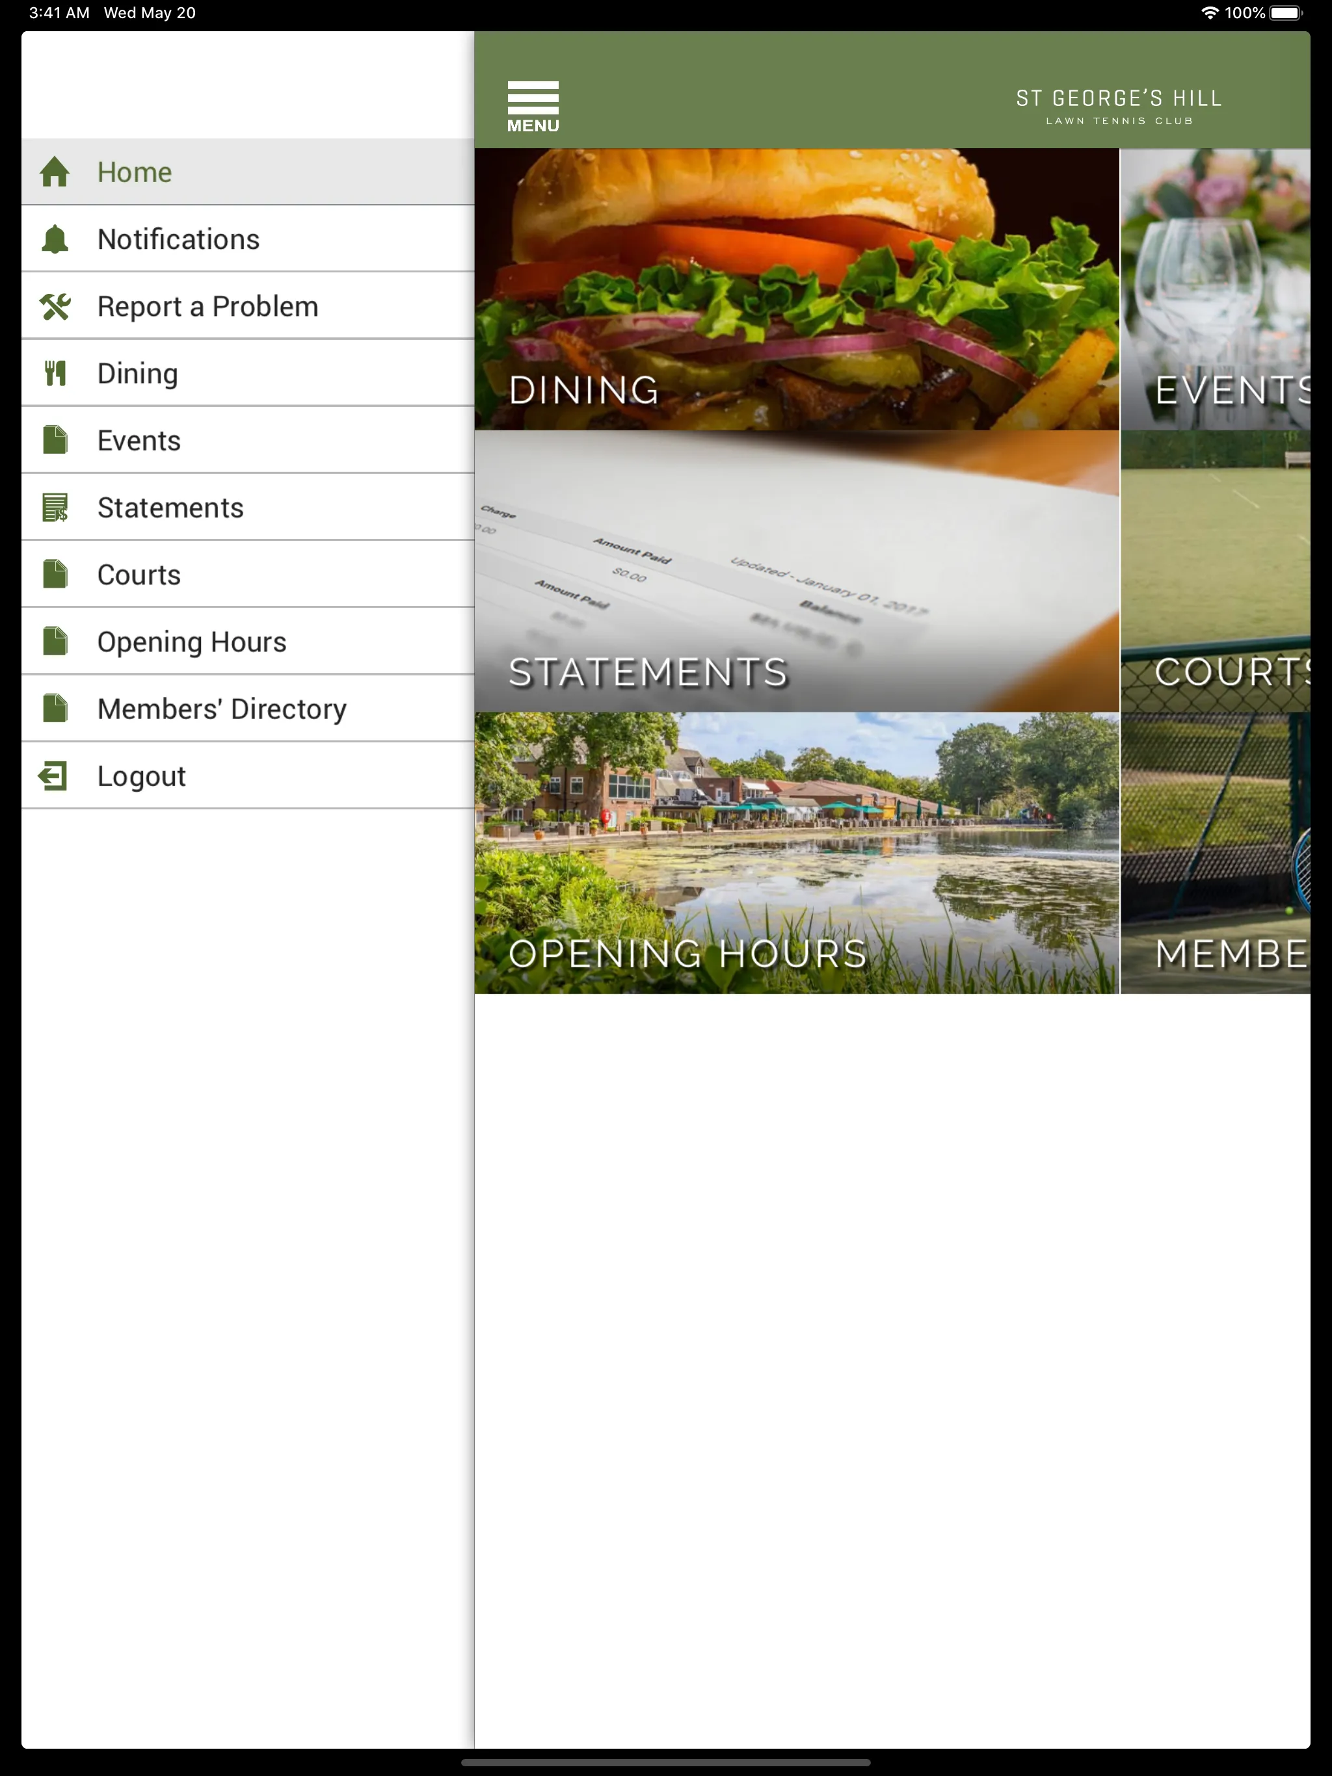Click the Logout arrow icon

53,776
